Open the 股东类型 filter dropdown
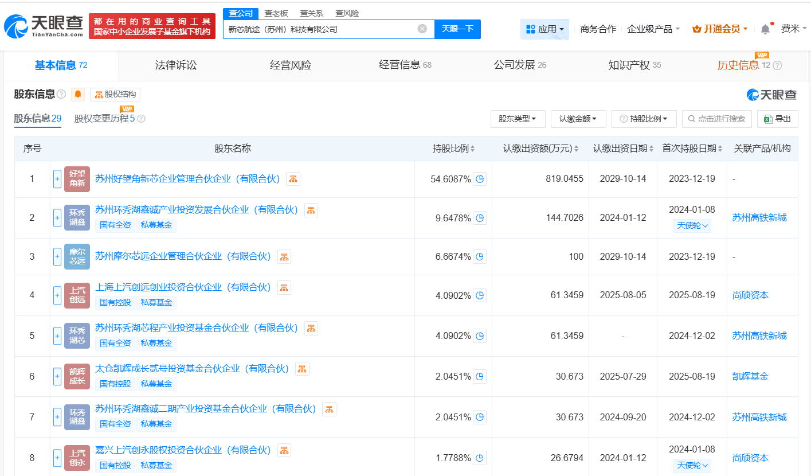Screen dimensions: 811x476 (x=518, y=119)
